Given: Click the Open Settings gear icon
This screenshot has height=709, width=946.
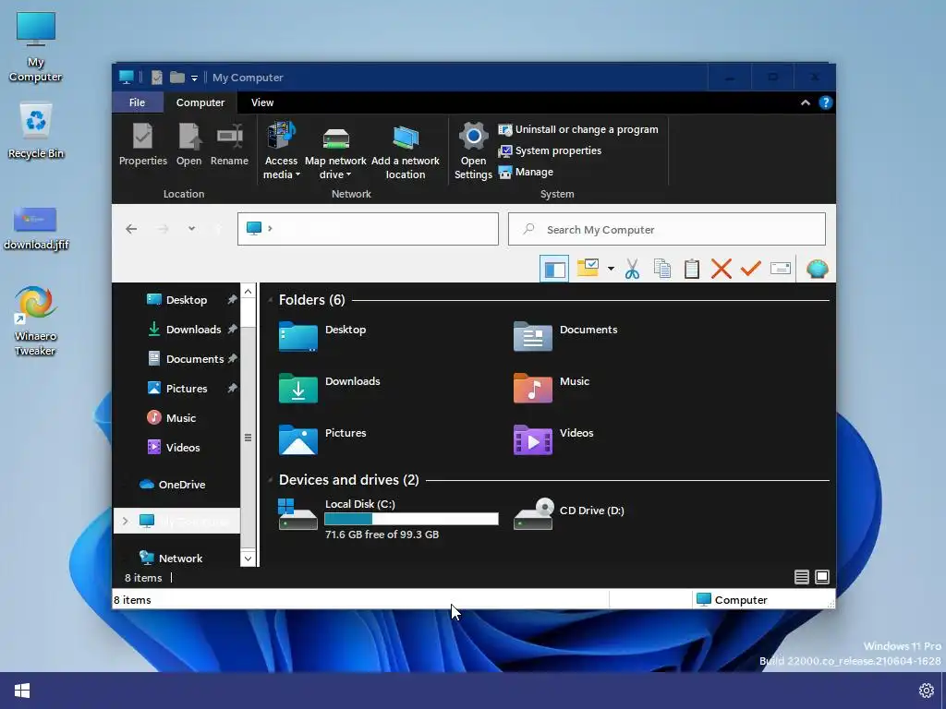Looking at the screenshot, I should tap(473, 137).
